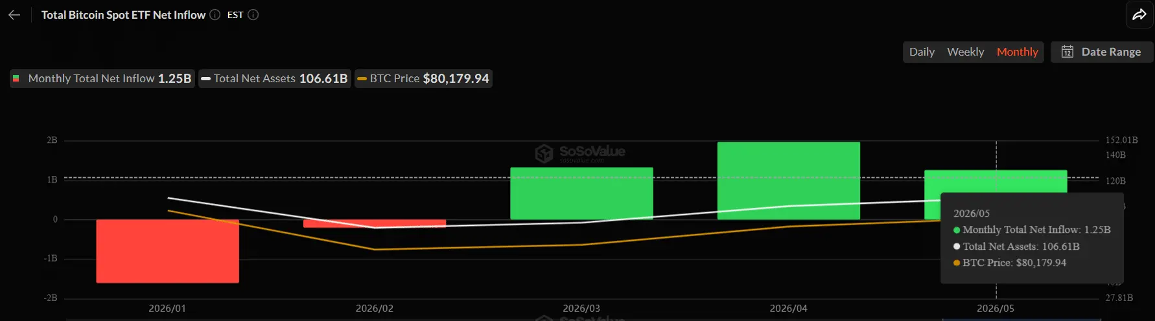Click tooltip Monthly Total Net Inflow: 1.25B
Viewport: 1155px width, 321px height.
tap(1032, 230)
